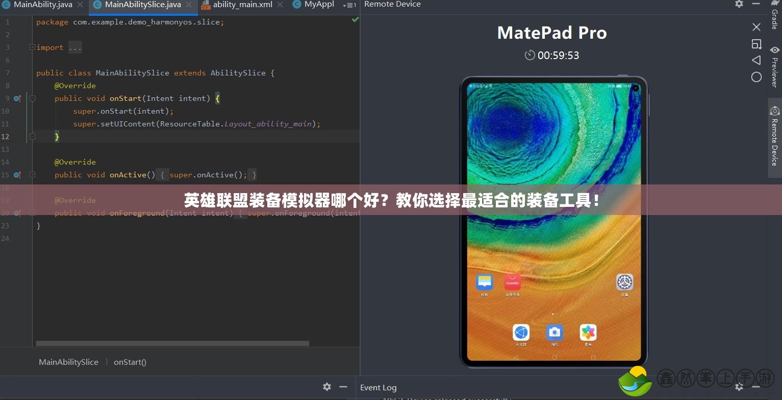Open the Previewer side tool window
782x400 pixels.
775,67
